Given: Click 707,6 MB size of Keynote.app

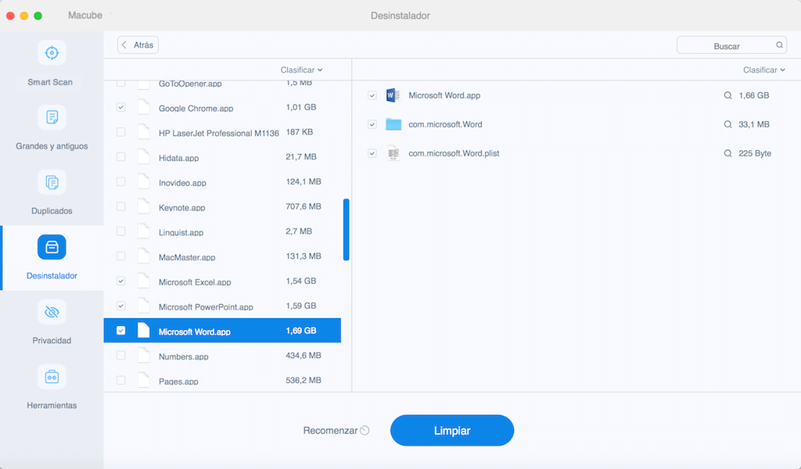Looking at the screenshot, I should 304,206.
